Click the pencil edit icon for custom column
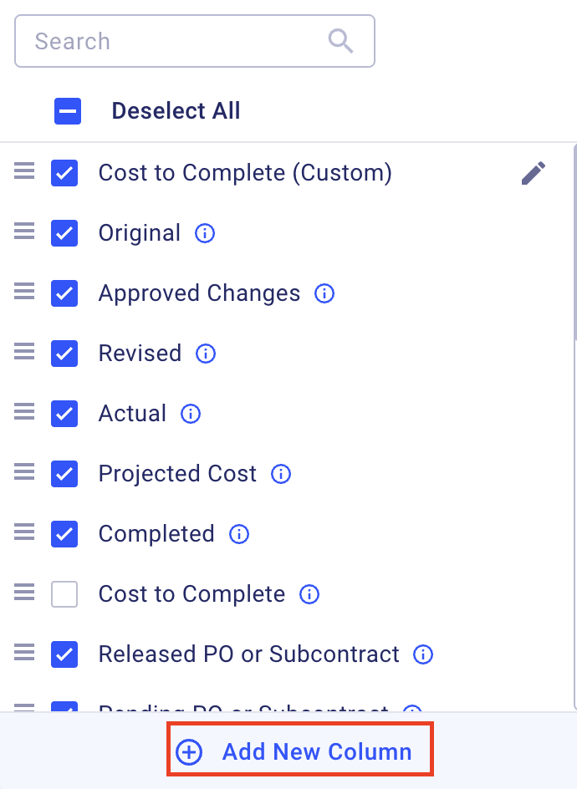Screen dimensions: 577x789 [x=533, y=173]
